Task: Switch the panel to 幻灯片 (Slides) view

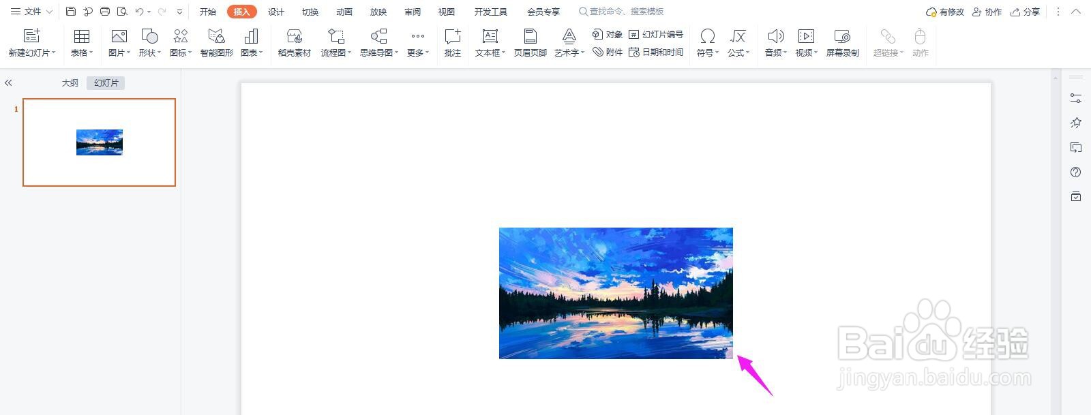Action: [x=106, y=82]
